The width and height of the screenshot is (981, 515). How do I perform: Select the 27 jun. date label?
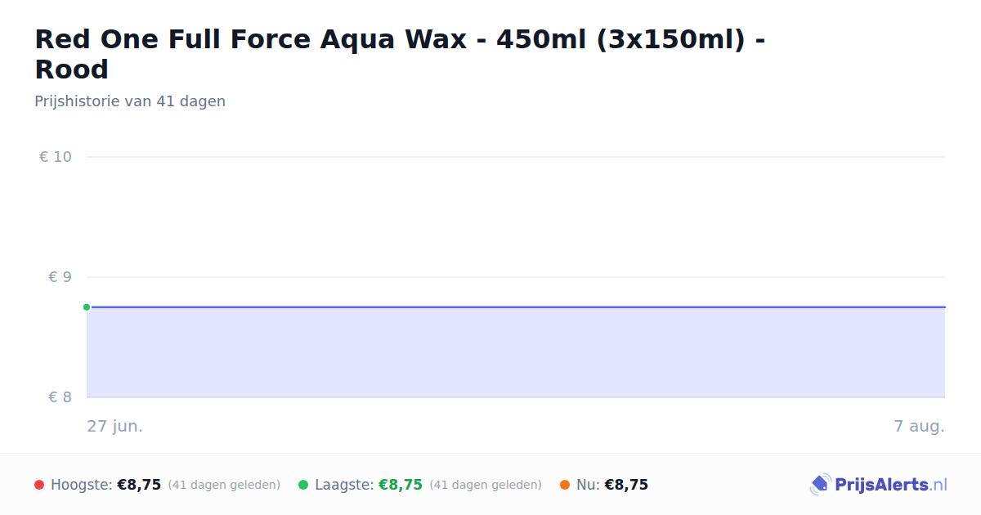coord(115,427)
